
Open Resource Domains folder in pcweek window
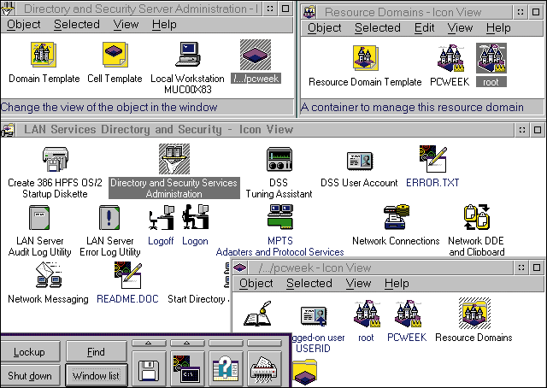coord(474,314)
